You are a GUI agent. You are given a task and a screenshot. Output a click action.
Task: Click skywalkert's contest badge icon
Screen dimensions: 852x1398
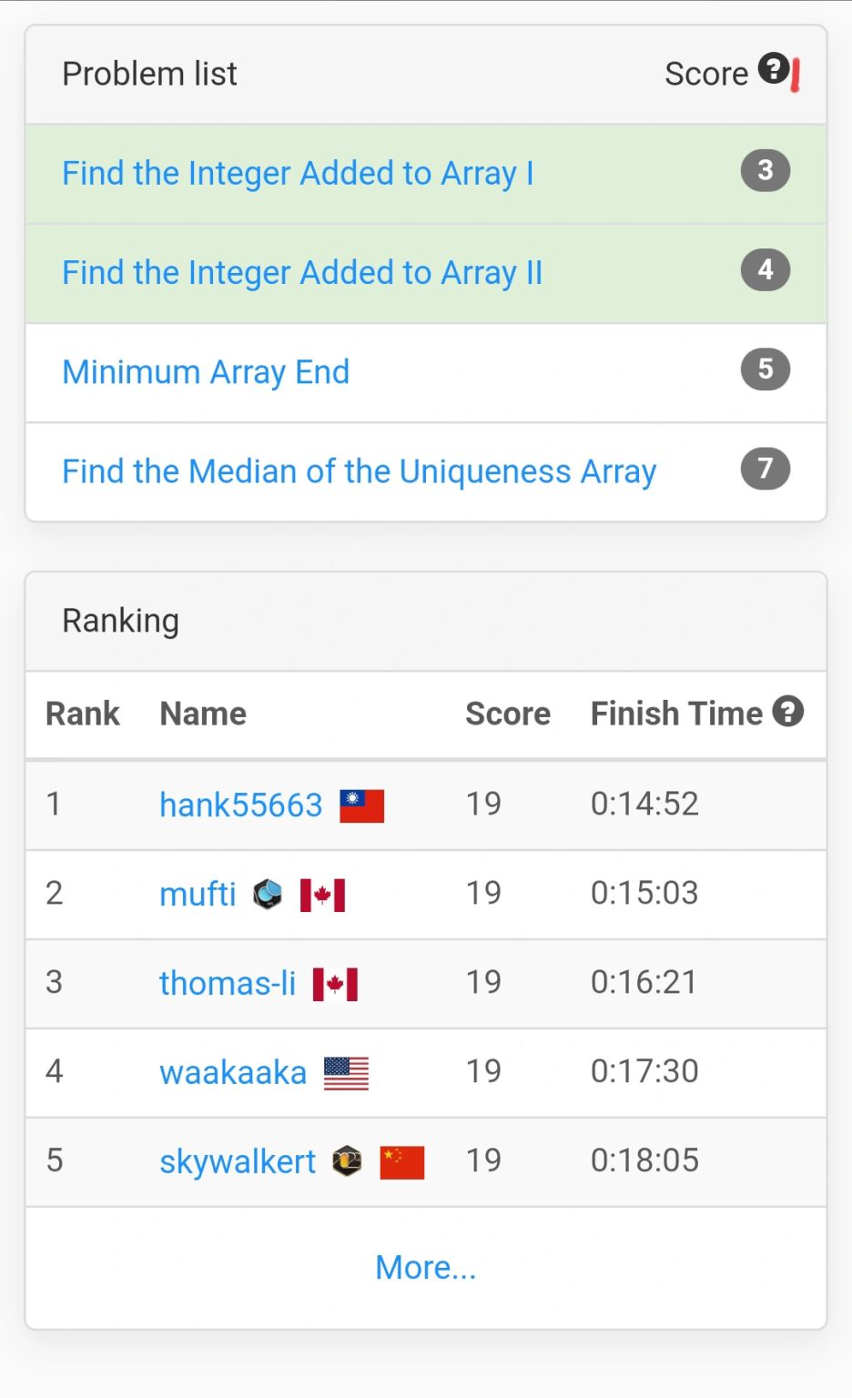[347, 1161]
